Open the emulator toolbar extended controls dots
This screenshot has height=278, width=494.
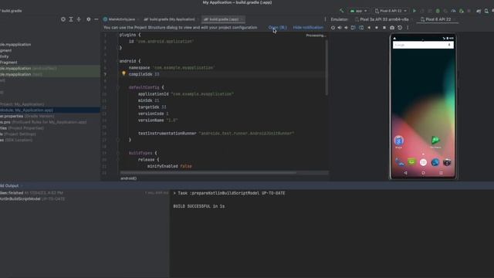tap(408, 28)
